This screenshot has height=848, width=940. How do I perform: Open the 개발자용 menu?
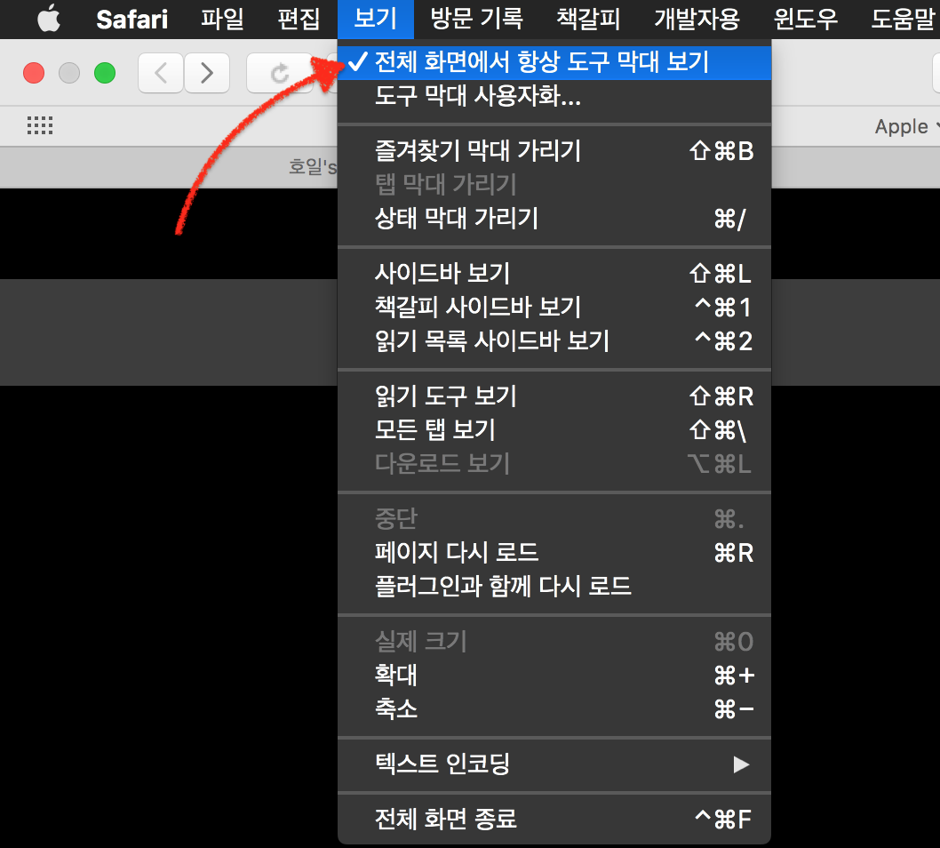point(697,20)
